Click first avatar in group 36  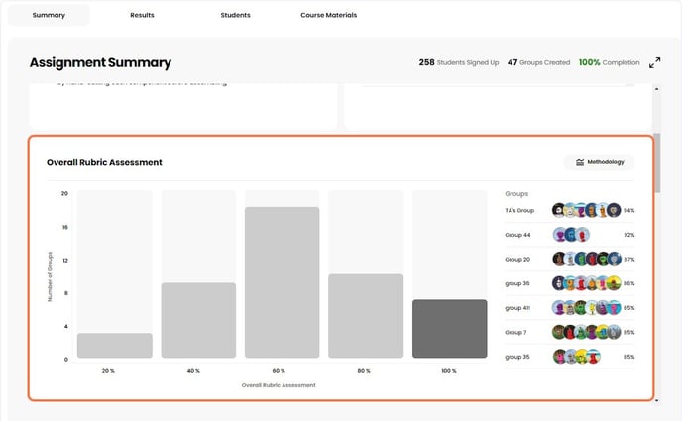pos(559,283)
